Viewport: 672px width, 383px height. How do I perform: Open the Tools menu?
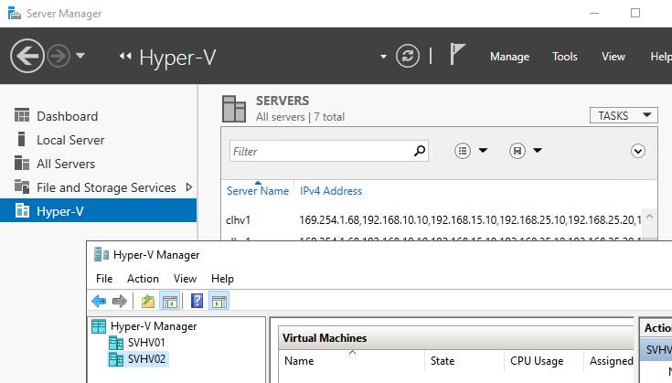[565, 57]
